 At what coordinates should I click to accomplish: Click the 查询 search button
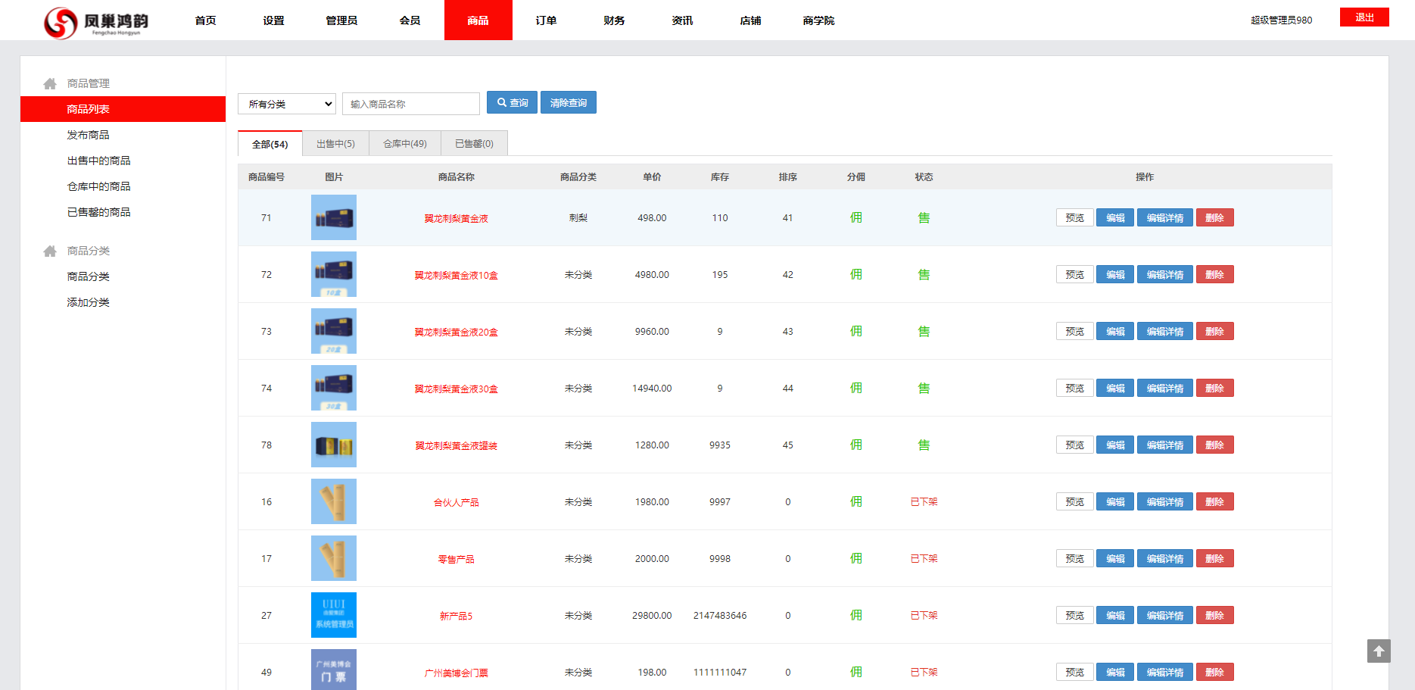tap(512, 102)
